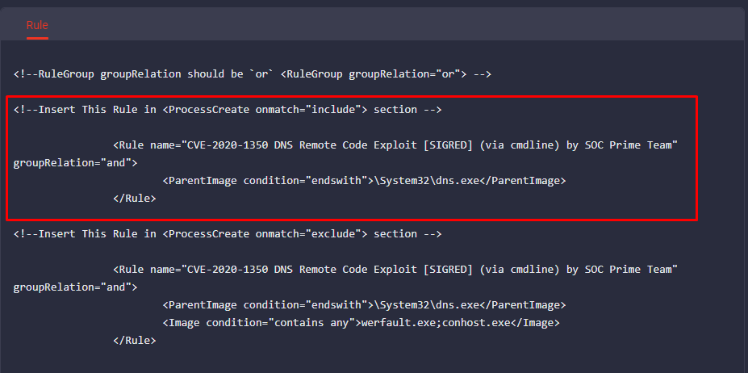Click \System32\dns.exe inside the red box
Screen dimensions: 748x373
click(x=420, y=180)
